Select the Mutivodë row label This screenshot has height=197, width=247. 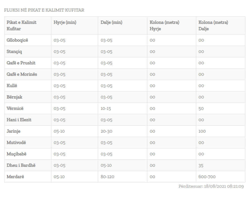[x=16, y=142]
